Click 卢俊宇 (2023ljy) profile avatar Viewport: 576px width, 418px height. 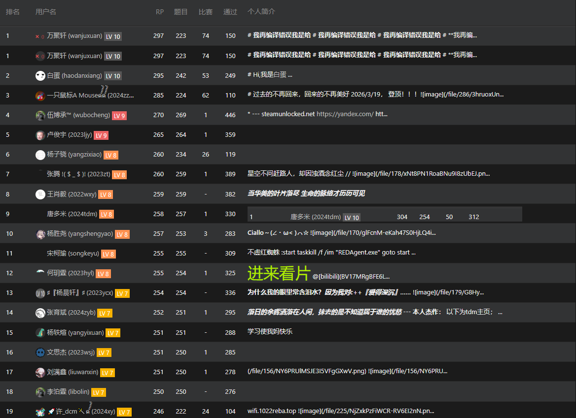(40, 135)
